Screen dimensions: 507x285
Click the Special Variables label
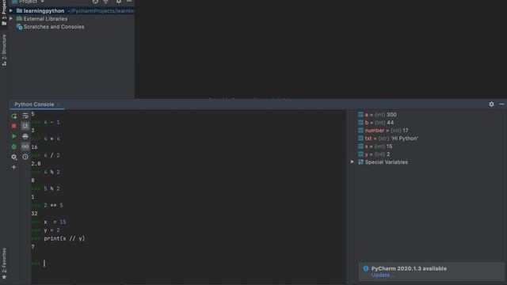pyautogui.click(x=387, y=162)
